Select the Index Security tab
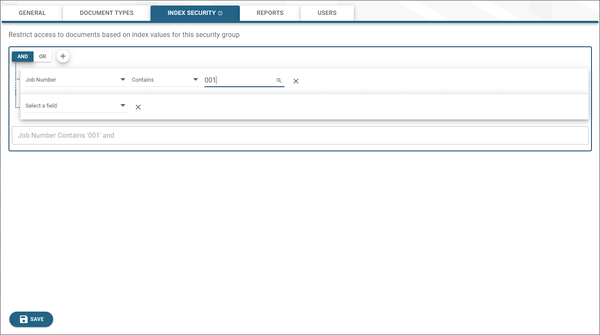 pyautogui.click(x=195, y=13)
